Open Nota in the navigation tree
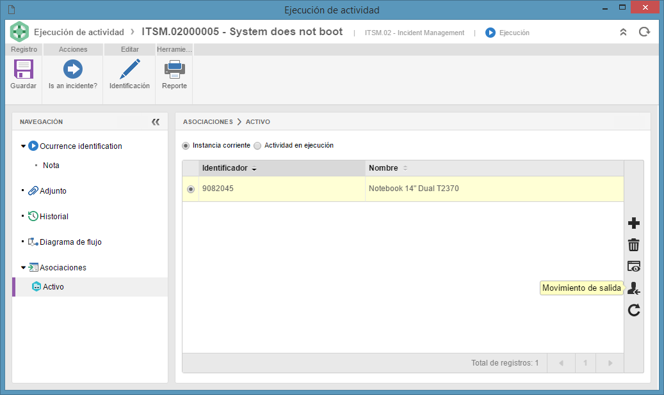664x395 pixels. coord(51,166)
